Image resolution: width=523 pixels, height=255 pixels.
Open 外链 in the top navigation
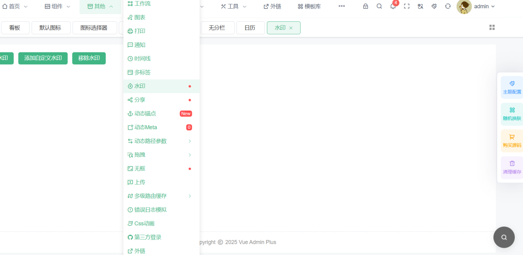(272, 6)
